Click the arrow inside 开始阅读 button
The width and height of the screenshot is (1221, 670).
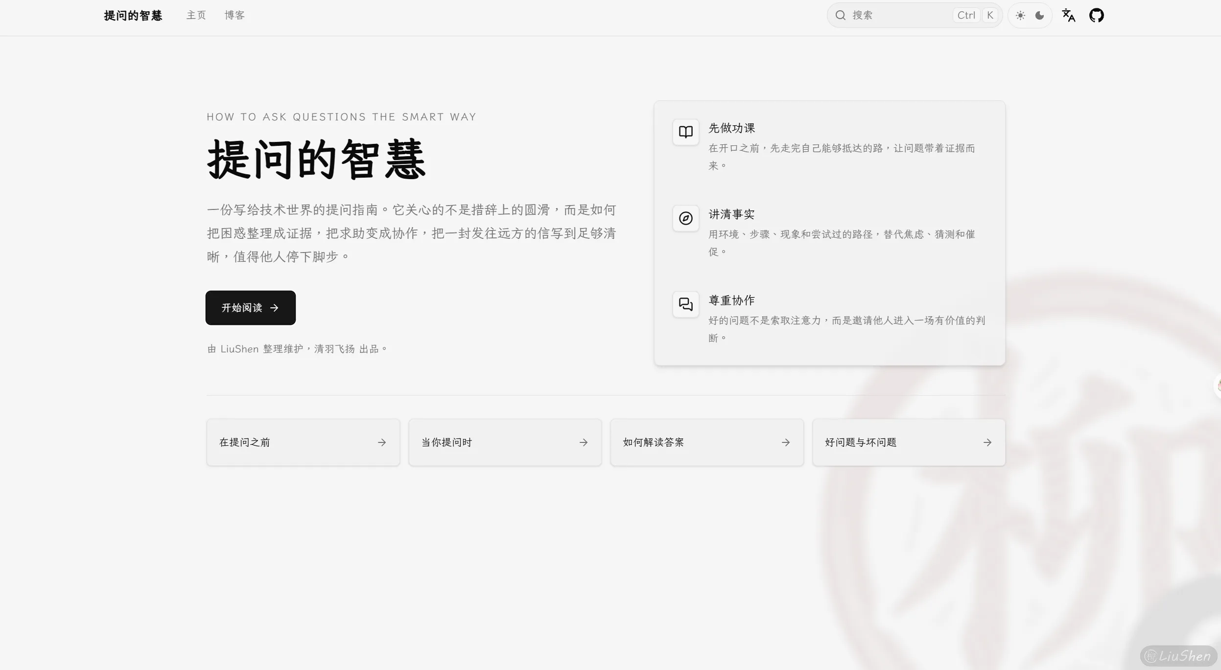click(274, 308)
